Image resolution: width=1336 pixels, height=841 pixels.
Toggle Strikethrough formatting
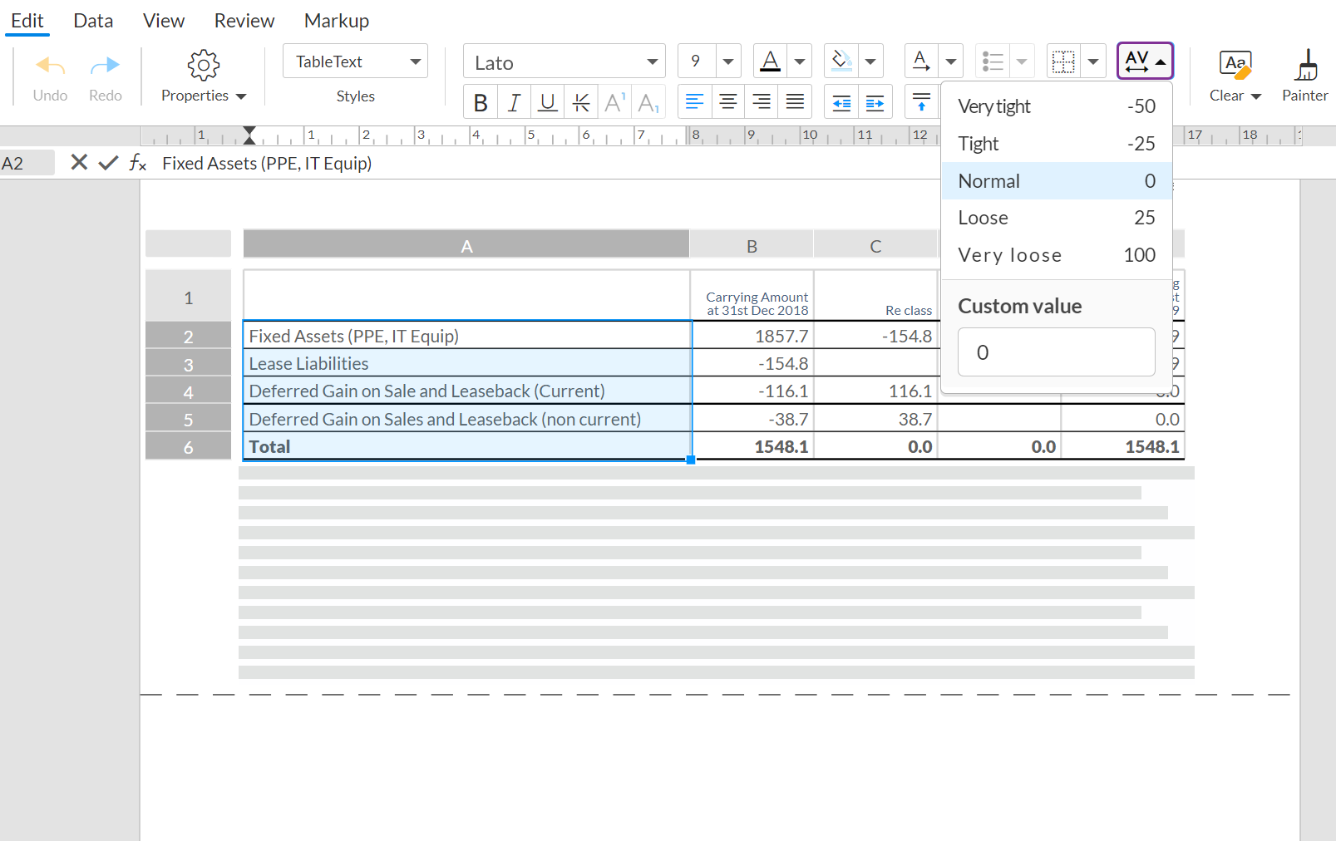581,103
